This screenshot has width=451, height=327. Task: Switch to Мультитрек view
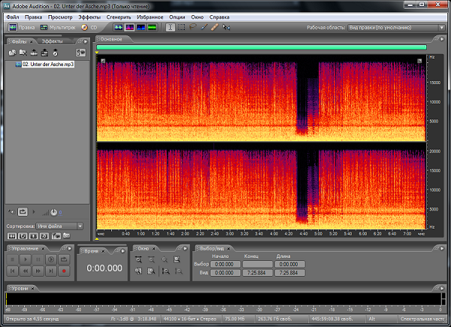tap(57, 27)
